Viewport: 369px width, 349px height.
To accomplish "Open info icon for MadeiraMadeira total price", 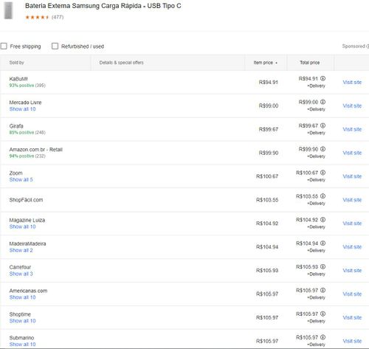I will point(323,243).
